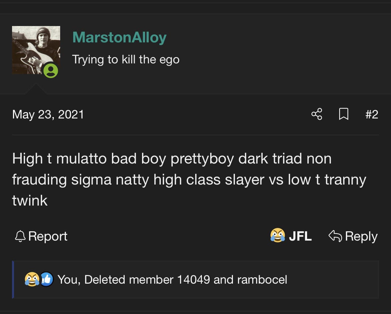Click the post body text starting 'High t'
Image resolution: width=391 pixels, height=314 pixels.
coord(189,180)
